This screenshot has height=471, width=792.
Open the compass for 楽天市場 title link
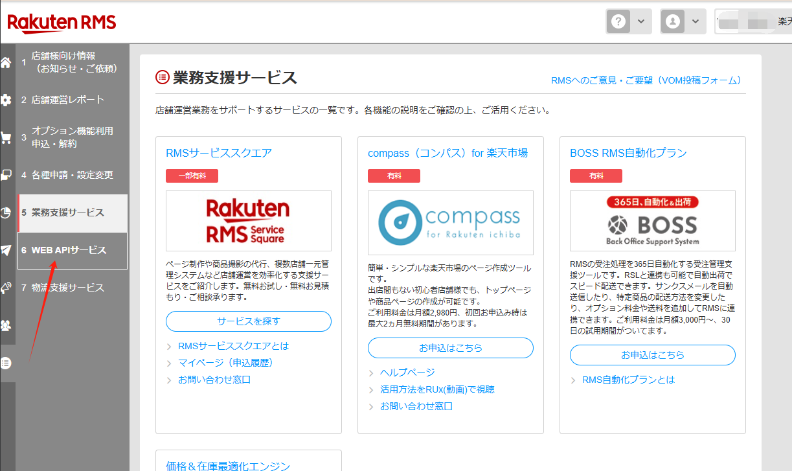click(447, 153)
